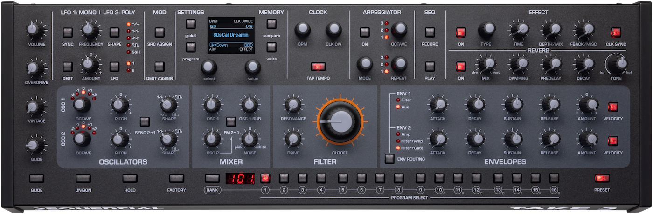The height and width of the screenshot is (214, 653).
Task: Toggle the HOLD button
Action: [130, 179]
